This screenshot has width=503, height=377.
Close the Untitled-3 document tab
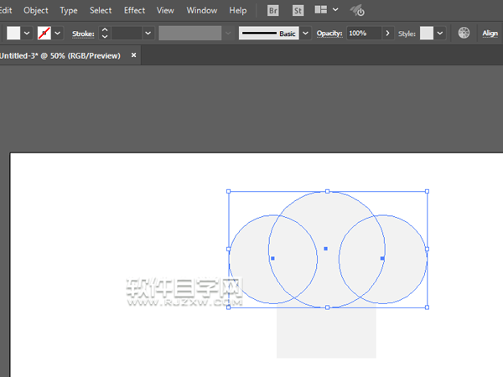pyautogui.click(x=132, y=55)
